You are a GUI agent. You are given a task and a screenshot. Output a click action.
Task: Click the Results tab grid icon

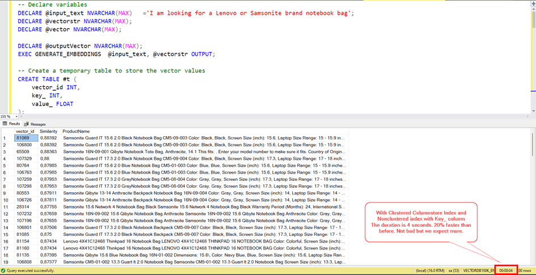(5, 124)
